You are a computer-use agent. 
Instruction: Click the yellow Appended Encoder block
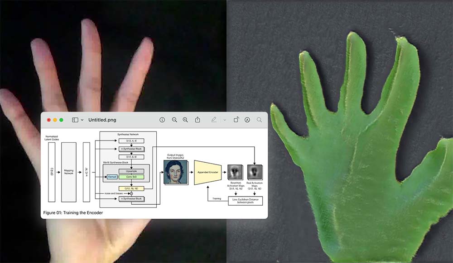[207, 172]
